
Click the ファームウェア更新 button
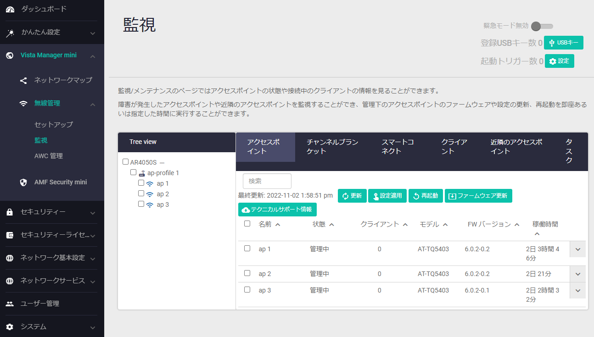point(478,196)
